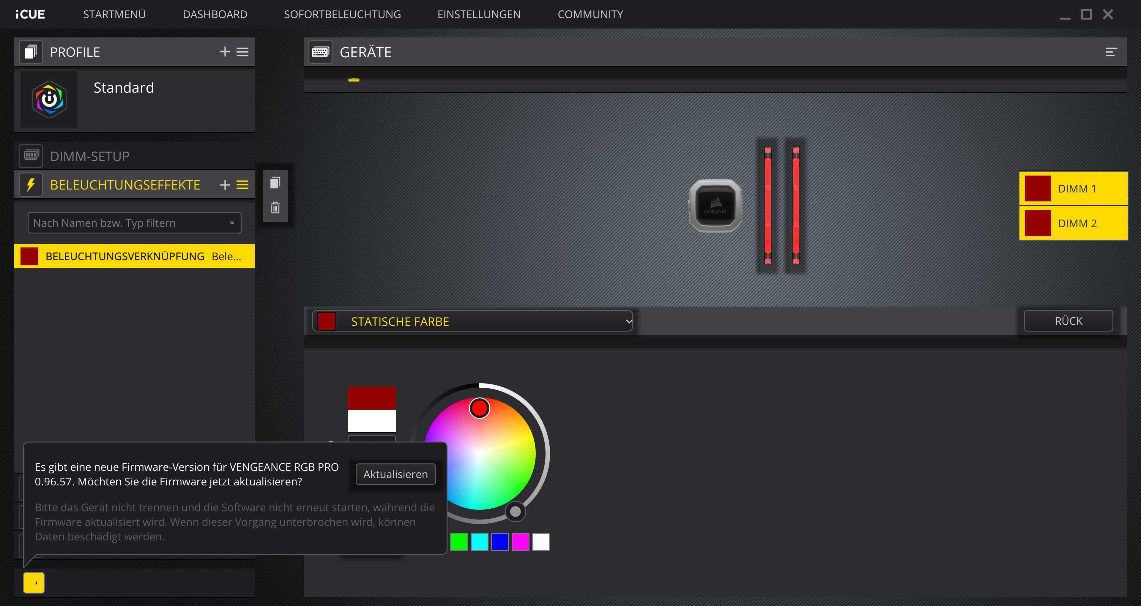Select the Standard profile thumbnail
This screenshot has height=606, width=1141.
pos(49,99)
